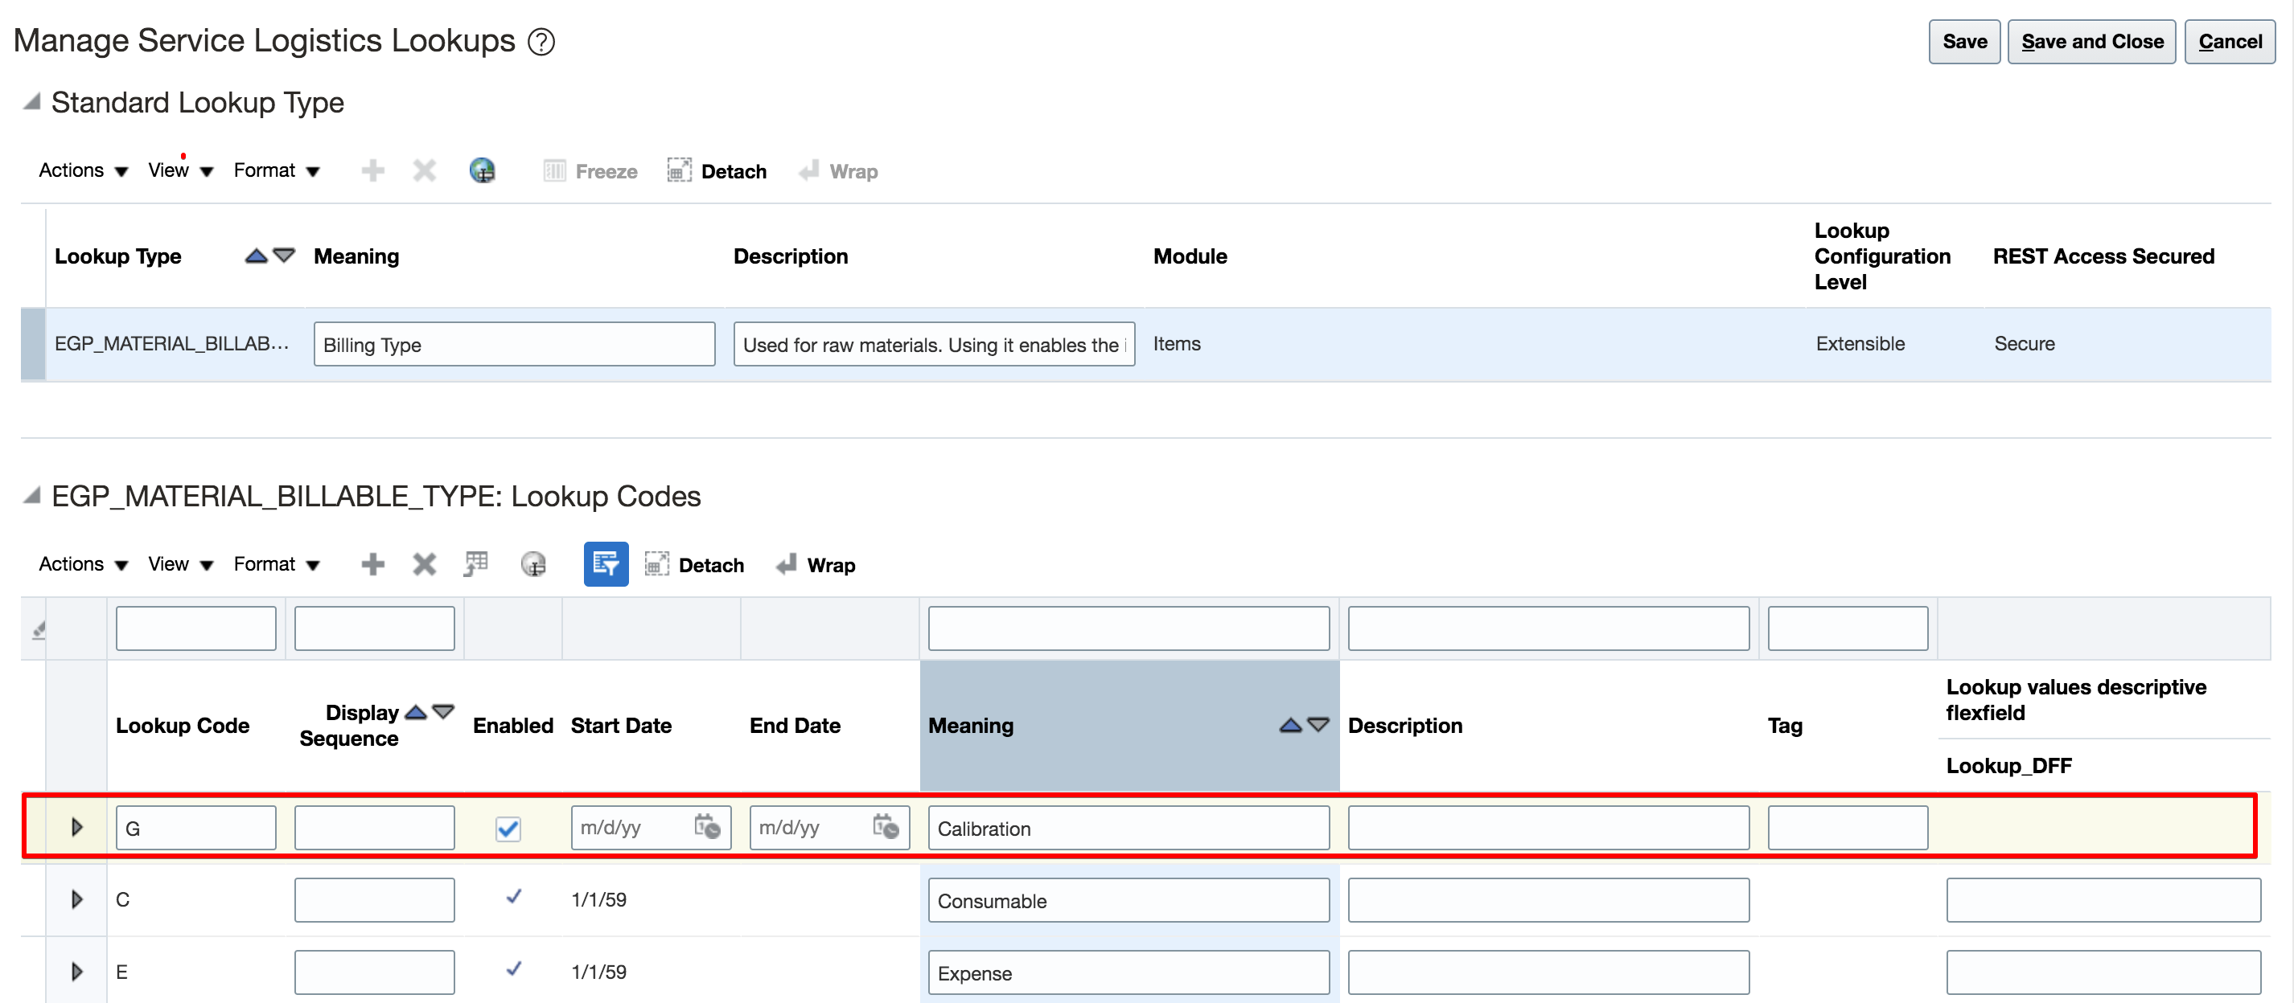Screen dimensions: 2294x1003
Task: Collapse the Standard Lookup Type section
Action: [x=32, y=102]
